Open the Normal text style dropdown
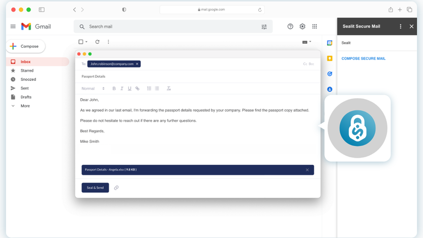 tap(93, 88)
